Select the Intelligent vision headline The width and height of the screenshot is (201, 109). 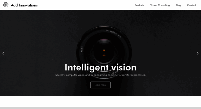100,68
